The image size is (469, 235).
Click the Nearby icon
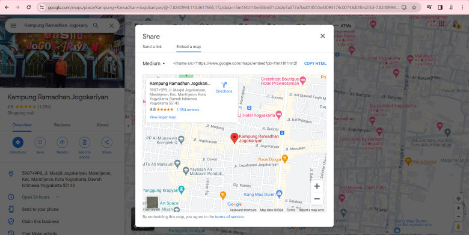pyautogui.click(x=62, y=142)
